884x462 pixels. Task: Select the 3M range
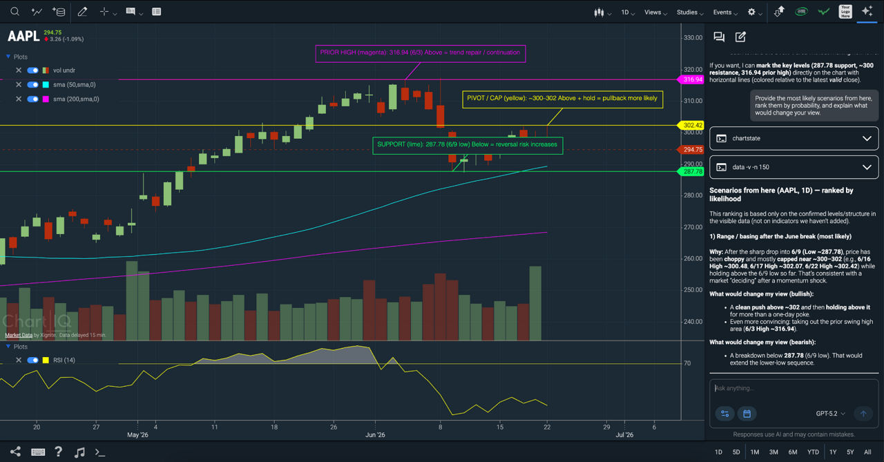[773, 452]
